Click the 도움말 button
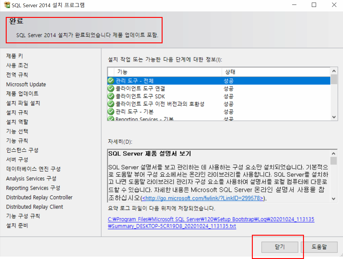Image resolution: width=343 pixels, height=259 pixels. pyautogui.click(x=319, y=247)
